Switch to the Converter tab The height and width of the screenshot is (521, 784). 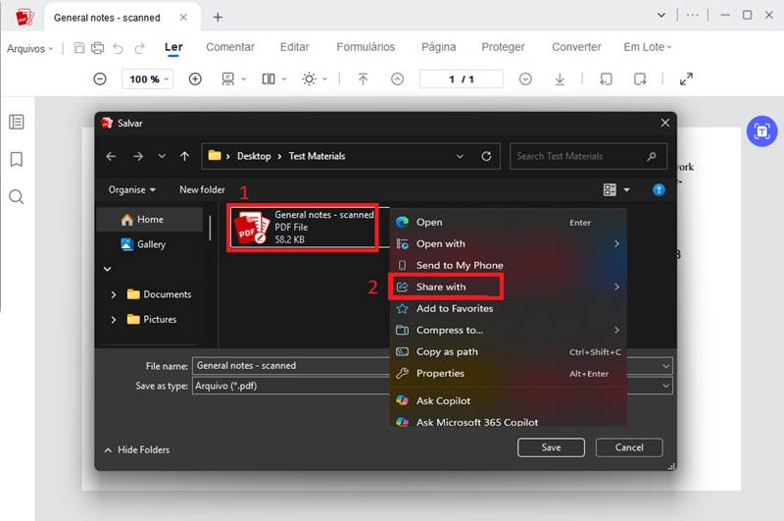point(576,47)
